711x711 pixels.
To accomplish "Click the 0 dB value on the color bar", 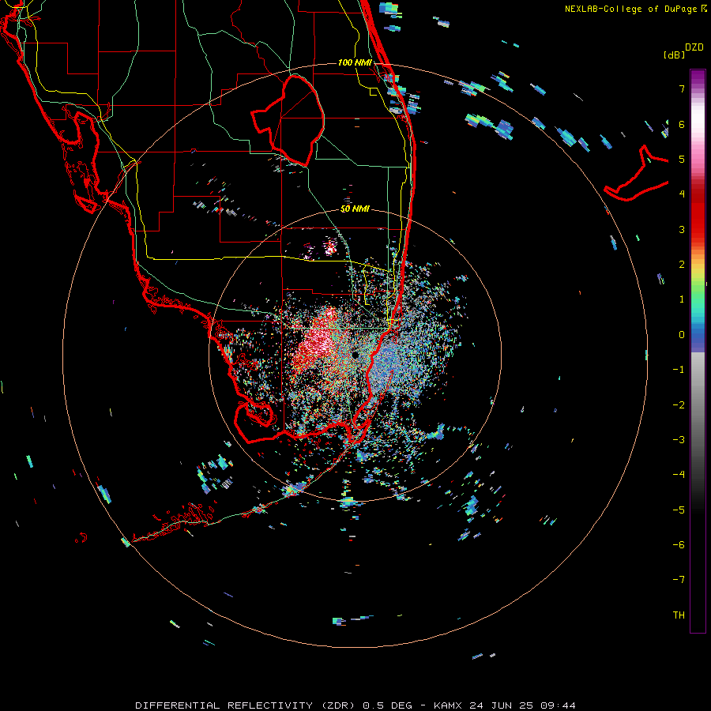I will coord(682,335).
